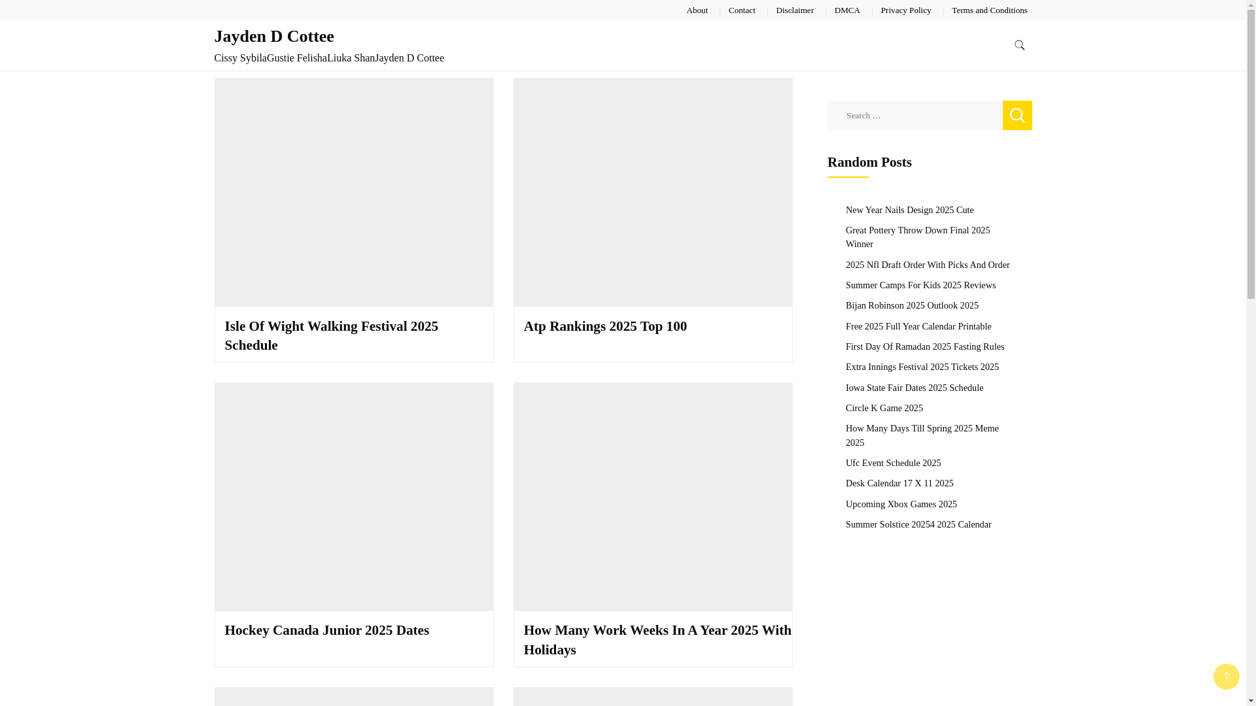Viewport: 1256px width, 706px height.
Task: Open First Day Of Ramadan 2025 Fasting Rules
Action: (924, 346)
